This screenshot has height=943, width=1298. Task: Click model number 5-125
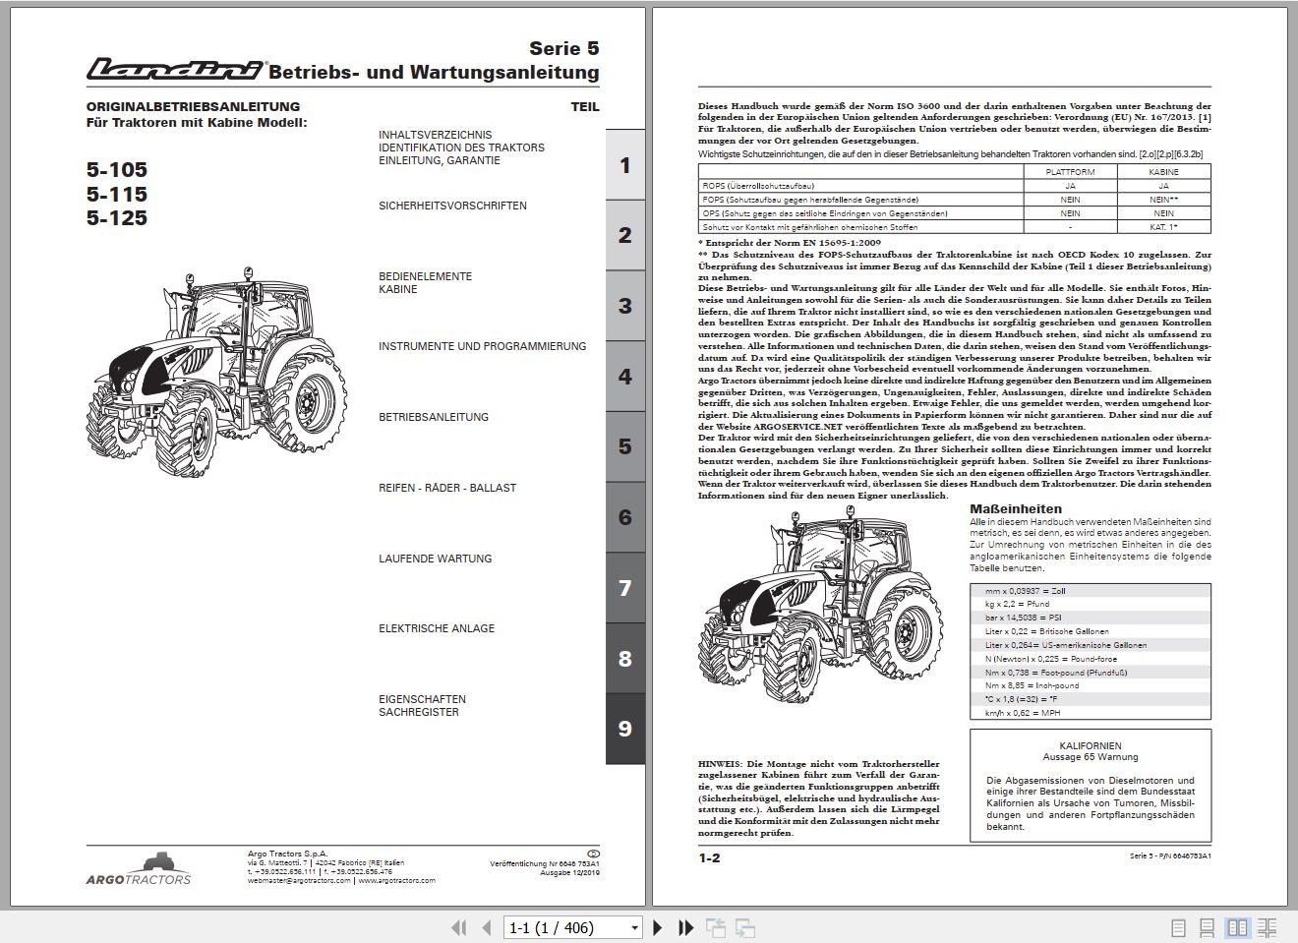pos(117,218)
